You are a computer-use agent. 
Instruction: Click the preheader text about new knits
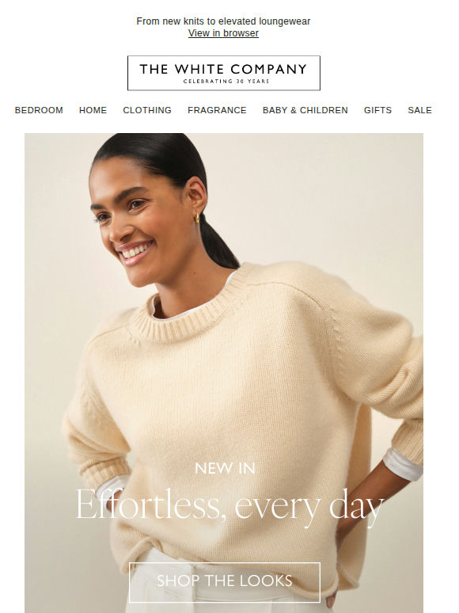[223, 21]
